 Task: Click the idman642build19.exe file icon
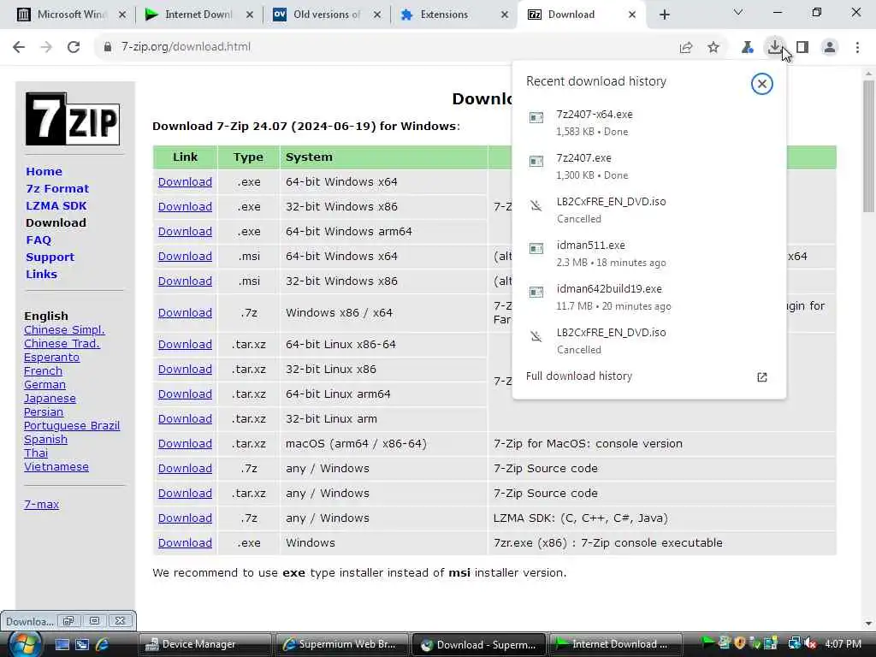coord(536,292)
